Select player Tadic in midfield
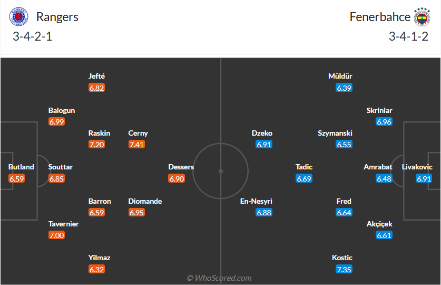Viewport: 441px width, 285px height. click(304, 167)
